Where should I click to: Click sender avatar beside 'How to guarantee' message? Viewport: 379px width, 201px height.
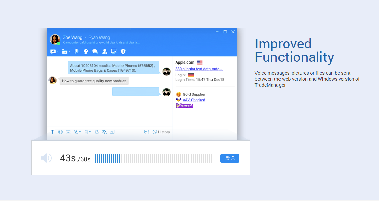pyautogui.click(x=52, y=80)
